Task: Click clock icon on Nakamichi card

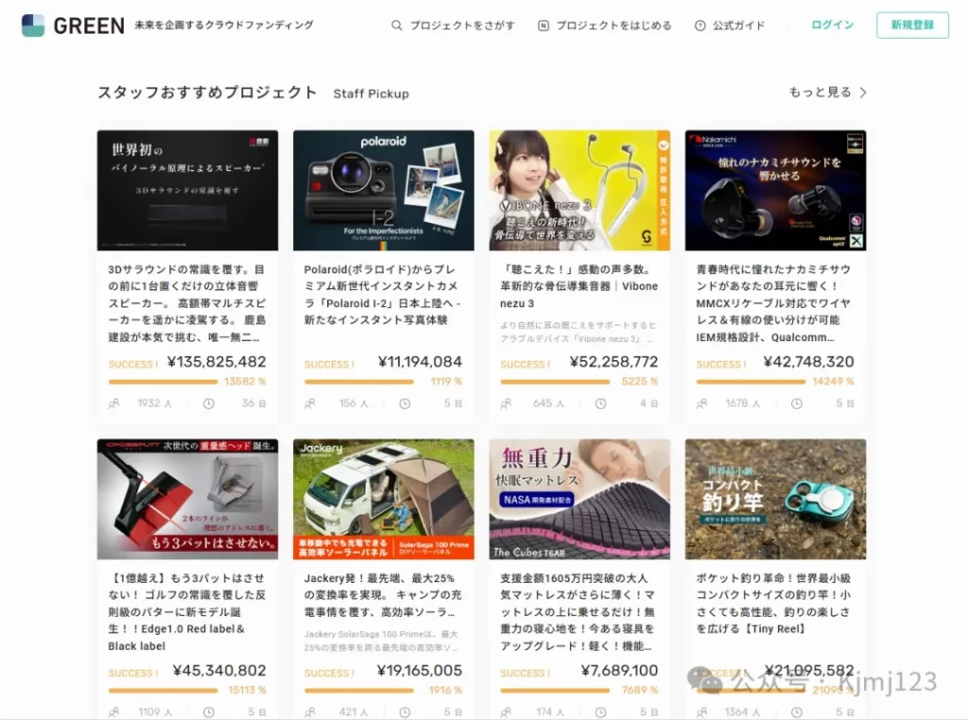Action: point(797,403)
